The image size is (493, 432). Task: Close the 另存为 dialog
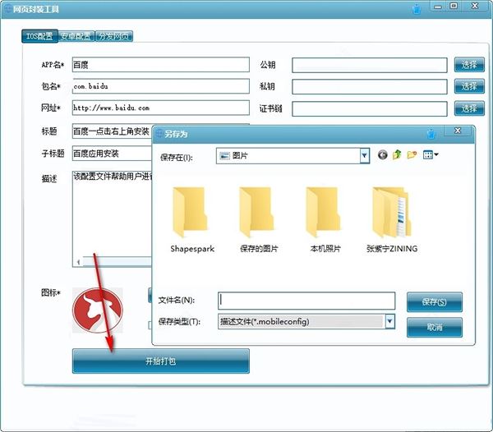pos(458,131)
